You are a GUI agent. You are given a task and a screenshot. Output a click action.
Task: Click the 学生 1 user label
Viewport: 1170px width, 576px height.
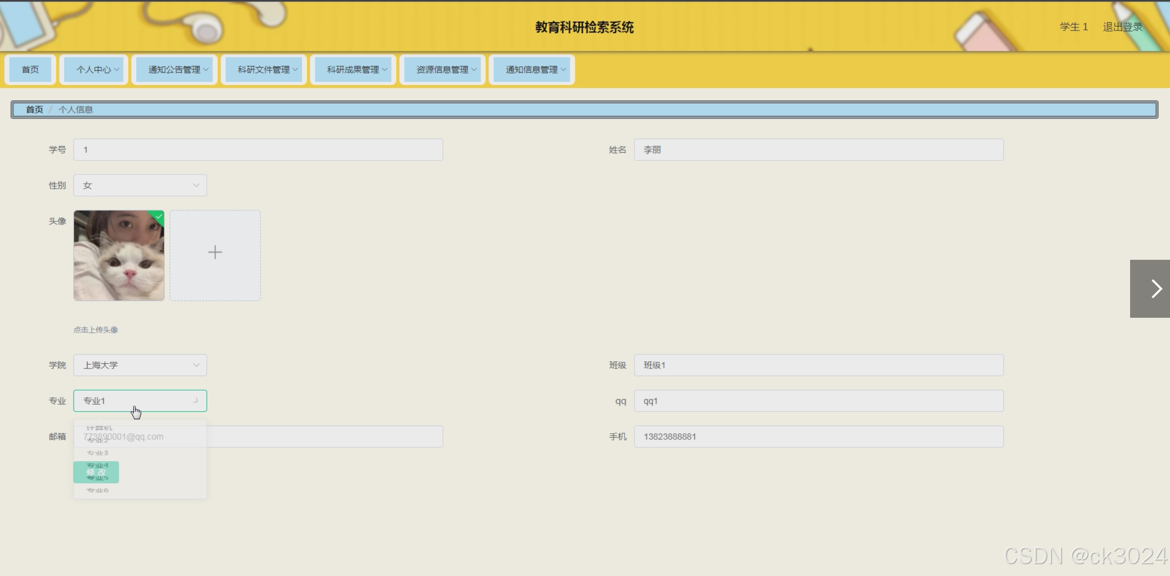coord(1074,27)
